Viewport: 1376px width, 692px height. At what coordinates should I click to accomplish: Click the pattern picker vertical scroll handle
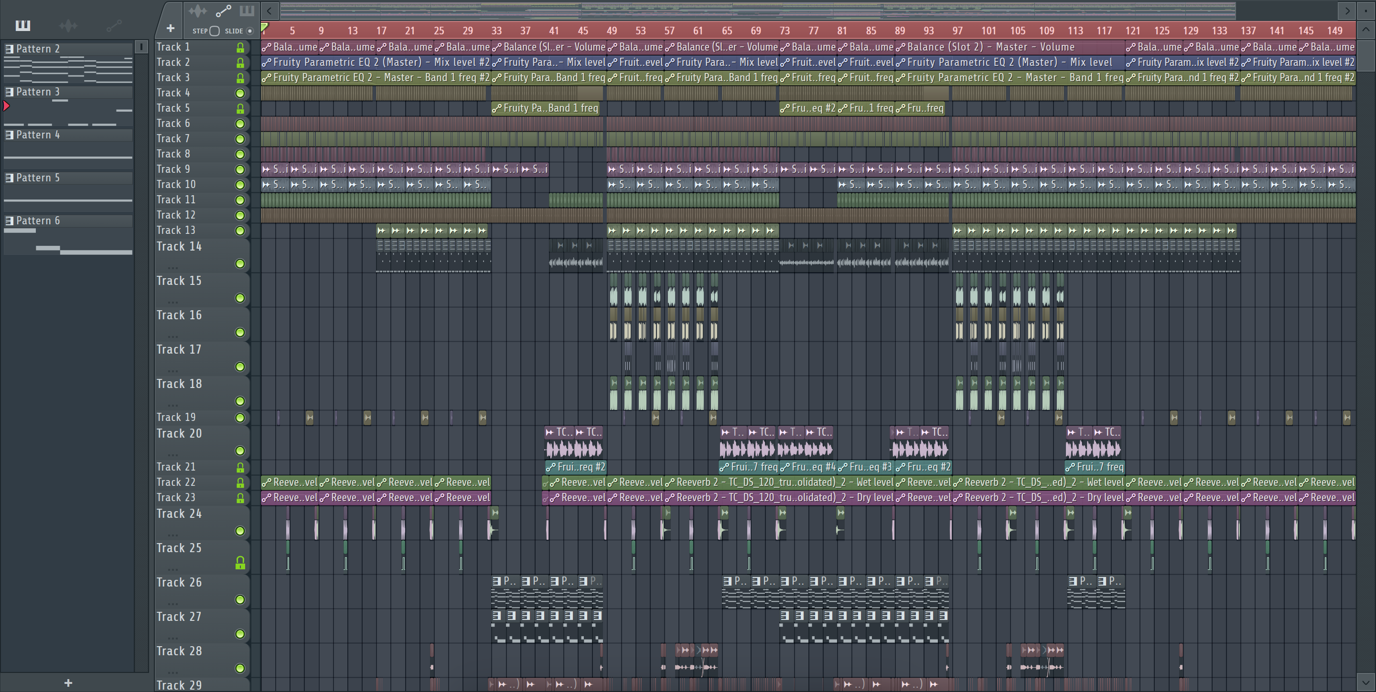coord(141,47)
